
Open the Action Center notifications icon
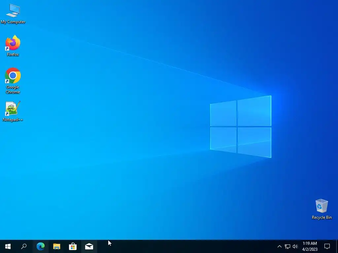point(327,246)
